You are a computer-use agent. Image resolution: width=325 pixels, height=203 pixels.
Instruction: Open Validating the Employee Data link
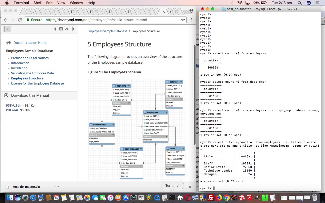[x=32, y=73]
